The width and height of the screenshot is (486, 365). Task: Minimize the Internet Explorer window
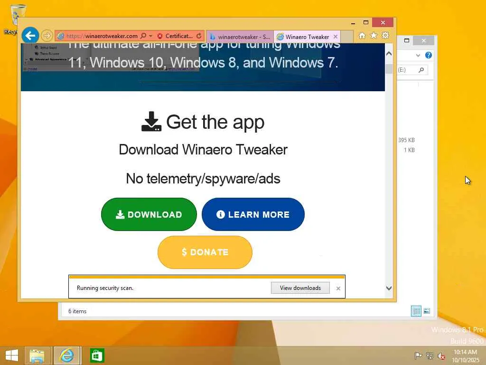[x=353, y=23]
